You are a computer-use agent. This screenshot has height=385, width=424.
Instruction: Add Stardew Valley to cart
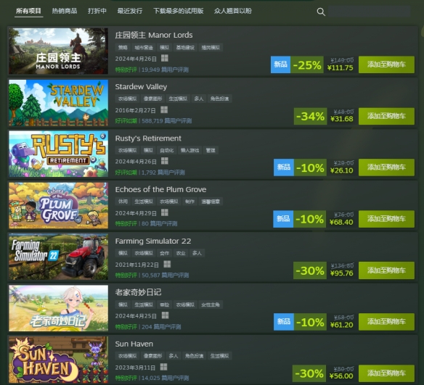[386, 116]
